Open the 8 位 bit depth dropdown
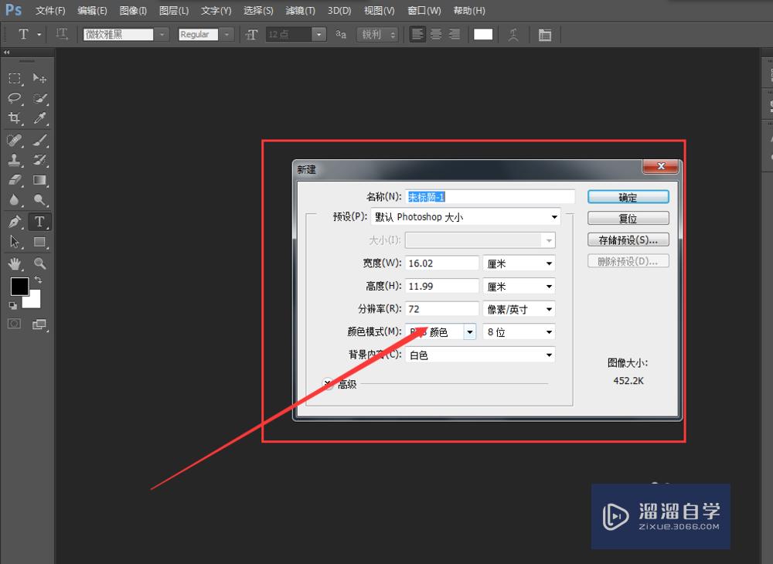This screenshot has width=773, height=564. tap(519, 331)
